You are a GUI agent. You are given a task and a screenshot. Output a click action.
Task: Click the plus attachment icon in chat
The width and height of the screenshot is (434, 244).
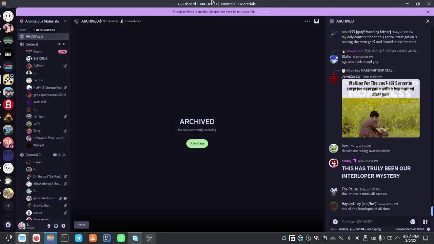[335, 222]
